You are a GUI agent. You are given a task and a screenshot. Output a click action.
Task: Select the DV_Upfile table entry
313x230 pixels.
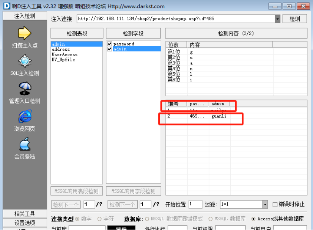tap(77, 59)
